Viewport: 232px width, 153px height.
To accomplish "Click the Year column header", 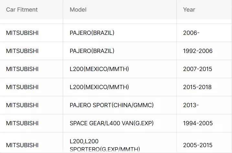I will [189, 10].
